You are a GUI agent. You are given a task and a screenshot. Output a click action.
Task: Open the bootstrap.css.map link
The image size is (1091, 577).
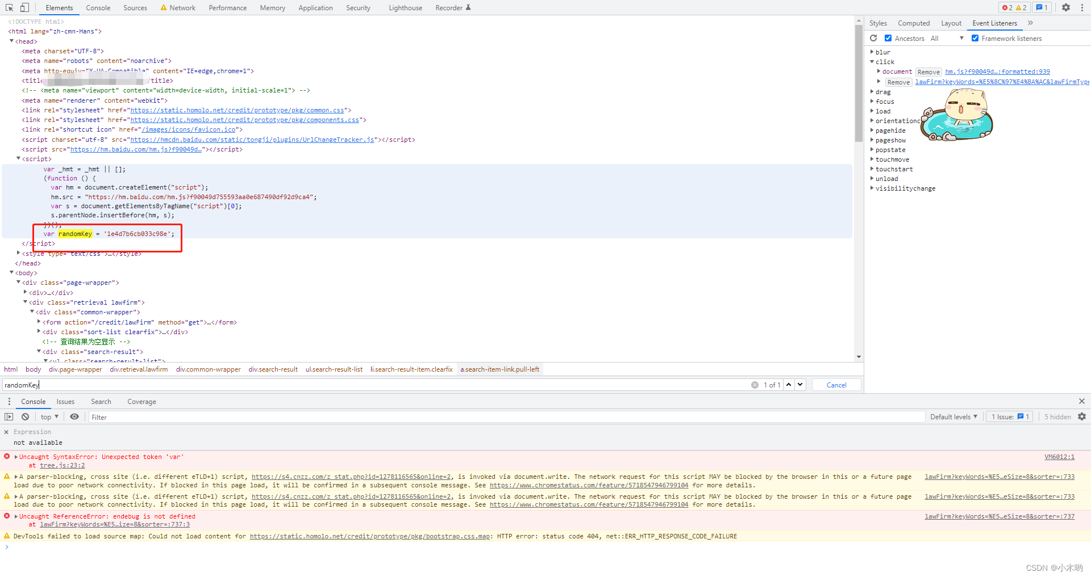tap(370, 536)
